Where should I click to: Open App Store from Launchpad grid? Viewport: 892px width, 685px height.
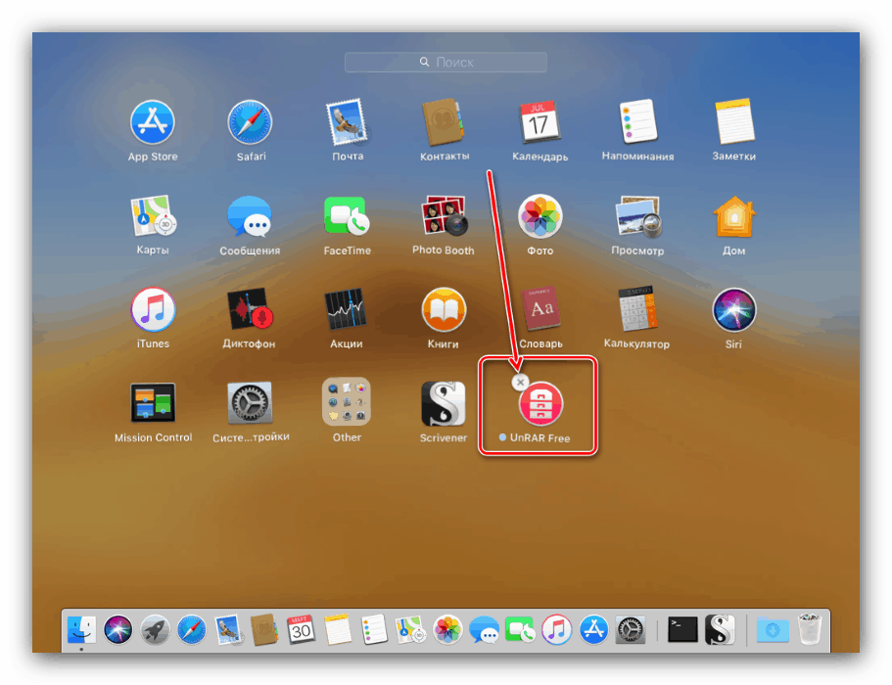point(153,121)
